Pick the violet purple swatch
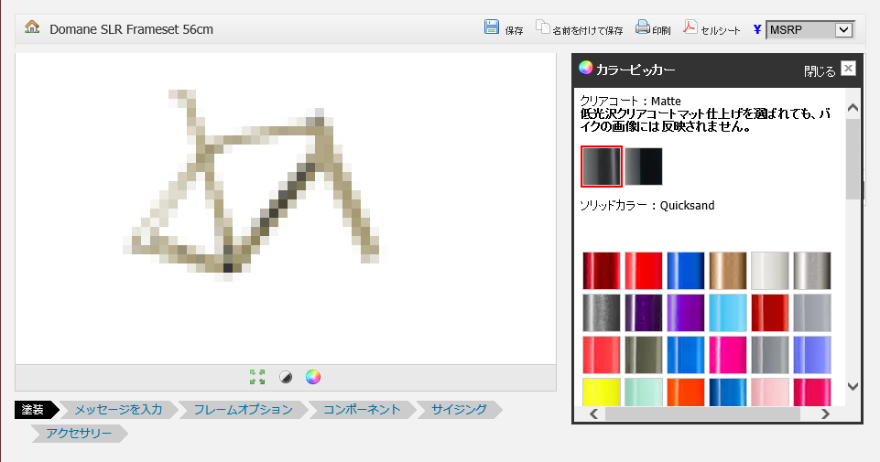Viewport: 880px width, 462px height. tap(686, 313)
